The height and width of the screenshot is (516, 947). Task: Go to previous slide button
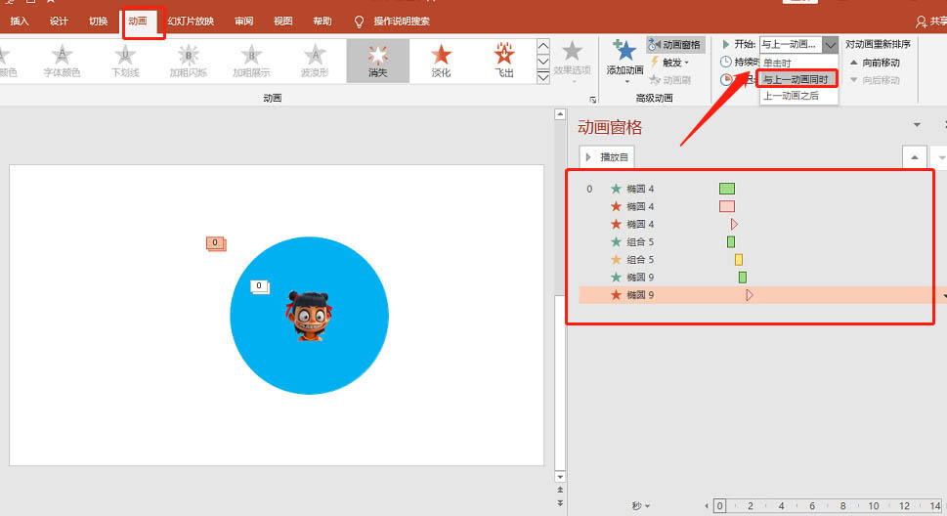(560, 490)
